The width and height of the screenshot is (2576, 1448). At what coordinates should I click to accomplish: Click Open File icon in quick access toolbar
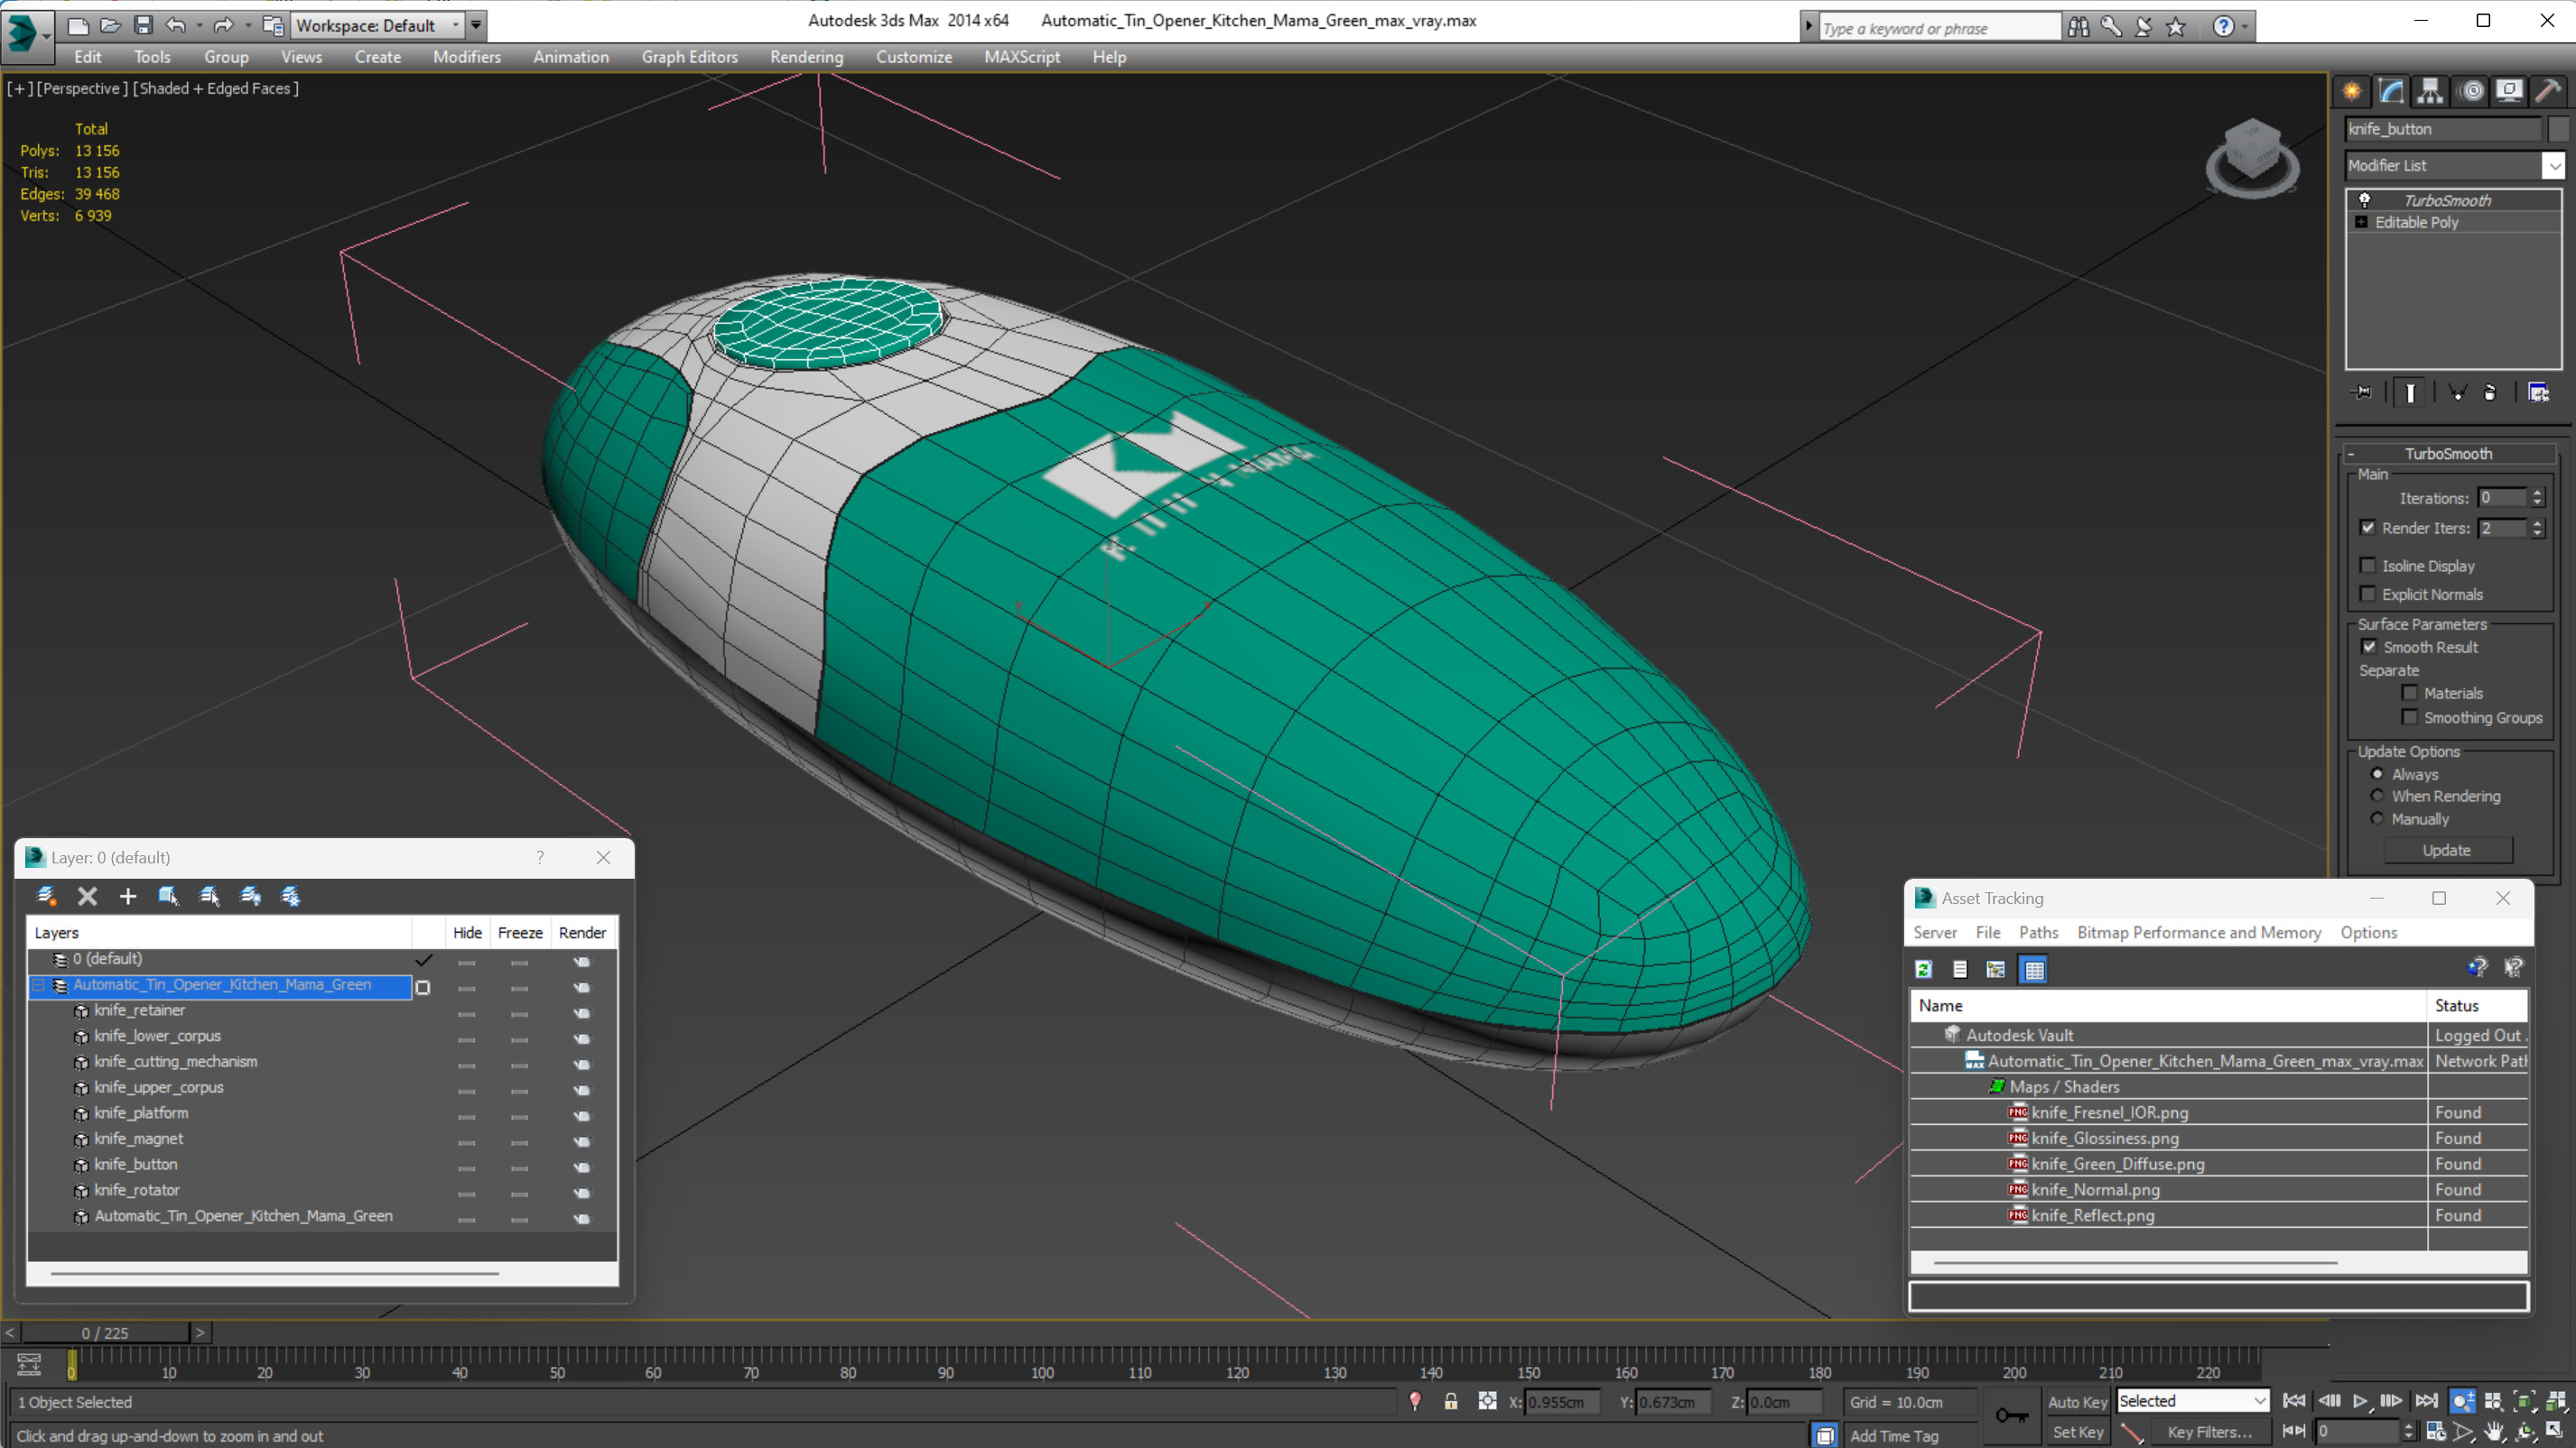click(x=110, y=25)
